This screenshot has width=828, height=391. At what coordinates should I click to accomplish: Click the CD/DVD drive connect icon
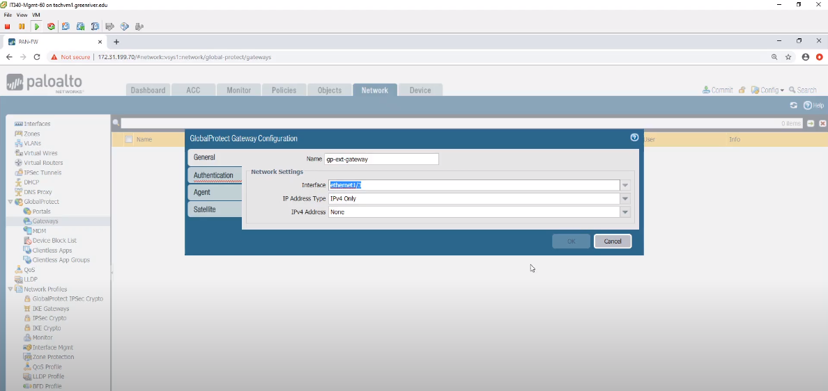pyautogui.click(x=125, y=26)
